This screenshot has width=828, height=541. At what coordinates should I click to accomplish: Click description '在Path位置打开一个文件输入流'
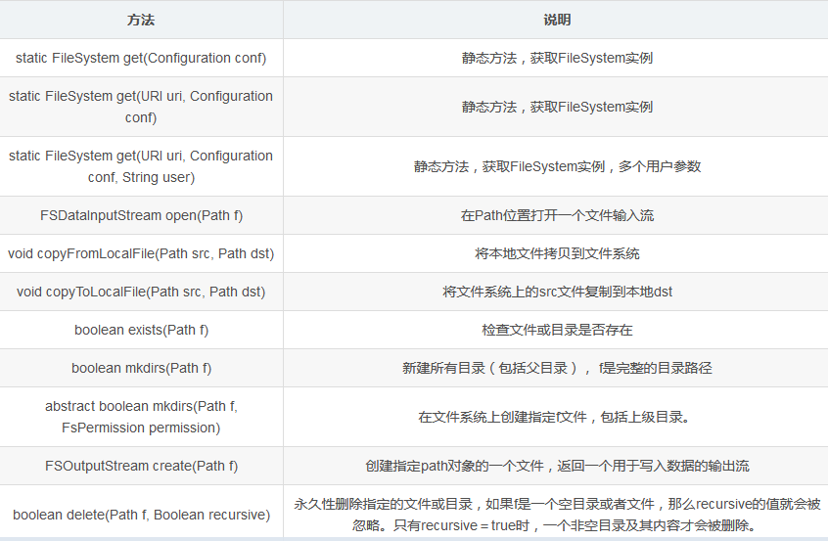coord(557,215)
